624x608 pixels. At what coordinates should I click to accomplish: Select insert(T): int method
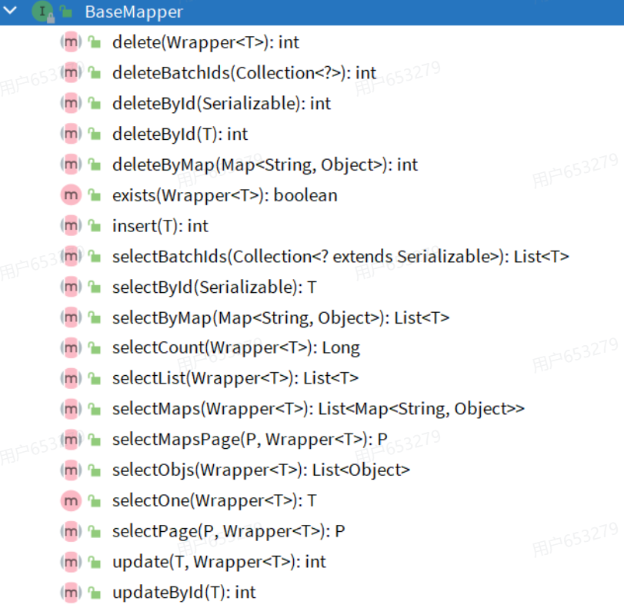(x=160, y=226)
